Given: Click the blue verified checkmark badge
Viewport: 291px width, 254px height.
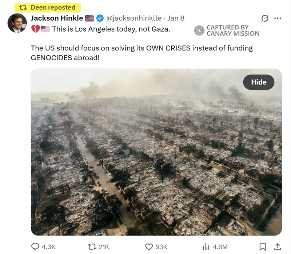Looking at the screenshot, I should 100,18.
